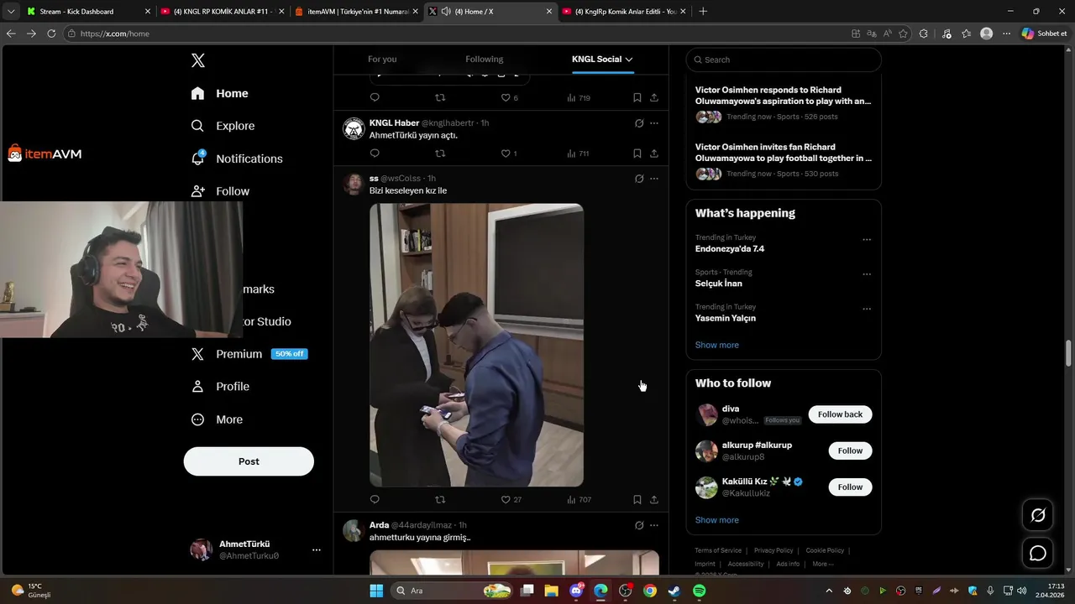Open Terms of Service link
Image resolution: width=1075 pixels, height=604 pixels.
[718, 550]
